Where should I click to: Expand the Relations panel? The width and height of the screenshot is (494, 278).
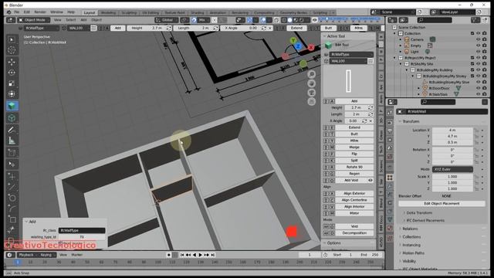(x=410, y=229)
